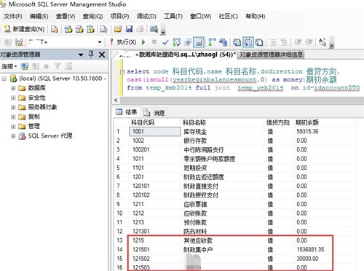This screenshot has width=364, height=271.
Task: Click the 期初余额 column header
Action: tap(324, 122)
